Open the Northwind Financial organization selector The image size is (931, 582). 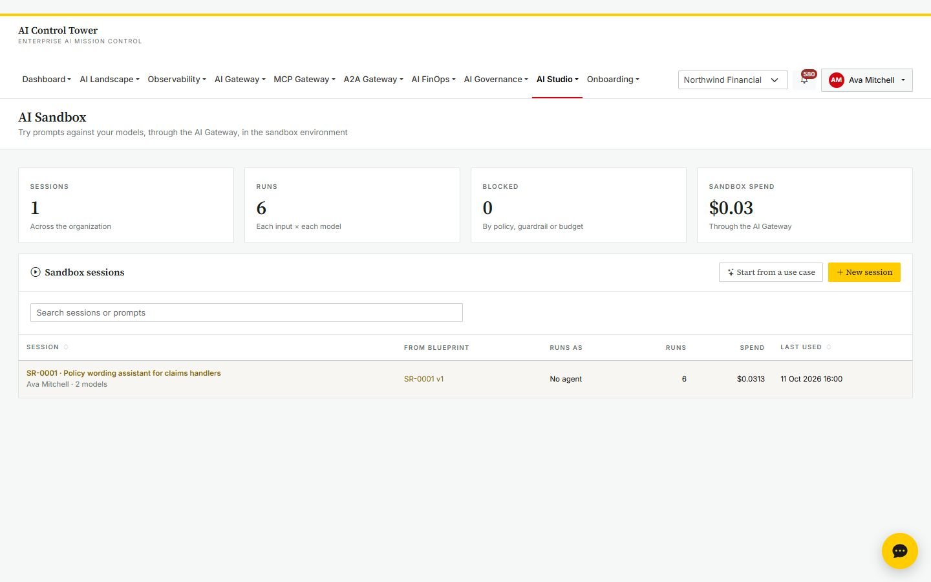[733, 80]
